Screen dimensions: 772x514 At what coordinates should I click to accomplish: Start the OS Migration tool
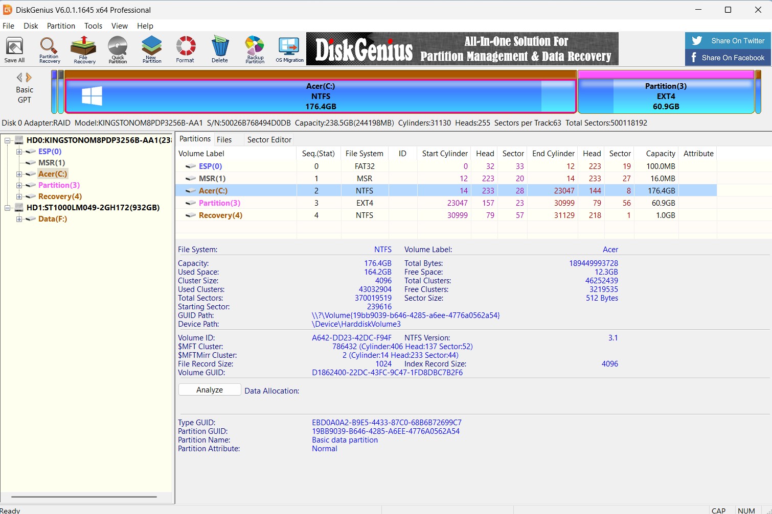[x=289, y=50]
